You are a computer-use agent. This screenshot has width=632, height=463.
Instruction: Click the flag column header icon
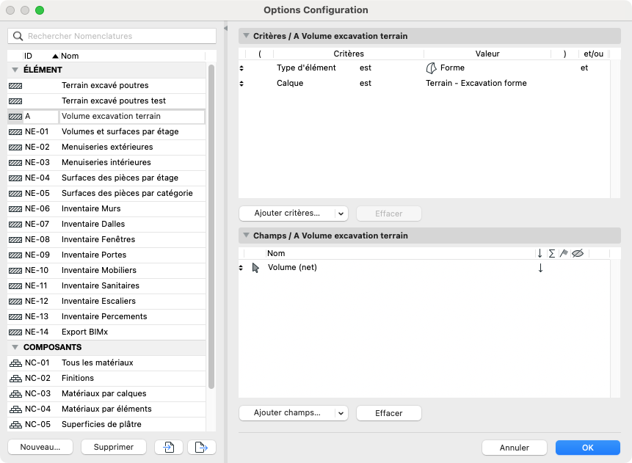point(564,253)
